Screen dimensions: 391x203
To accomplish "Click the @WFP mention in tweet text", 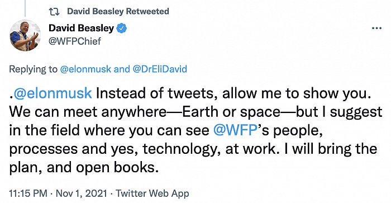I will (235, 130).
